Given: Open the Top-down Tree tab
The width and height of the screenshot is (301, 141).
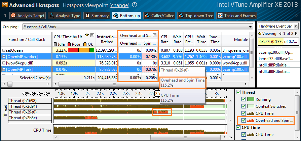Looking at the screenshot, I should click(196, 16).
